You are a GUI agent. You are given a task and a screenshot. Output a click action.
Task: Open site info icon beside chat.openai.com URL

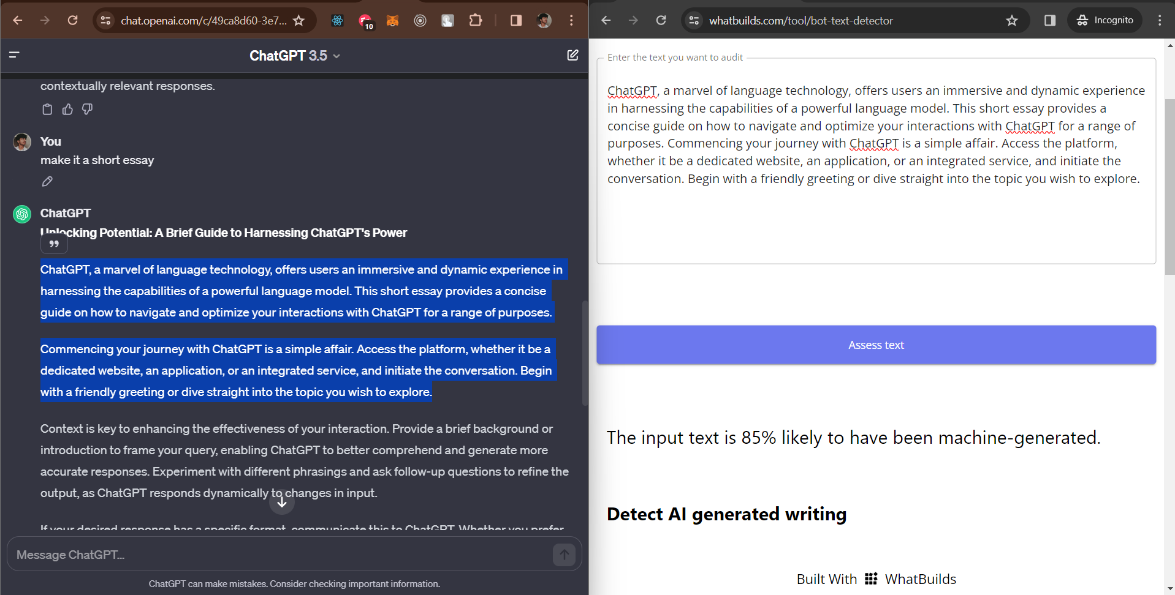click(x=105, y=20)
